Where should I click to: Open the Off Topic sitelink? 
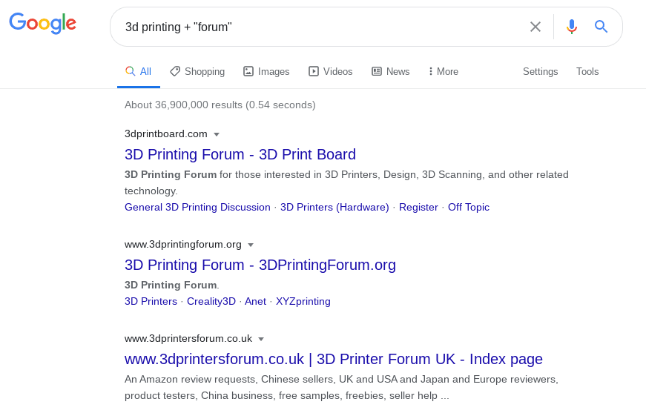click(x=469, y=207)
